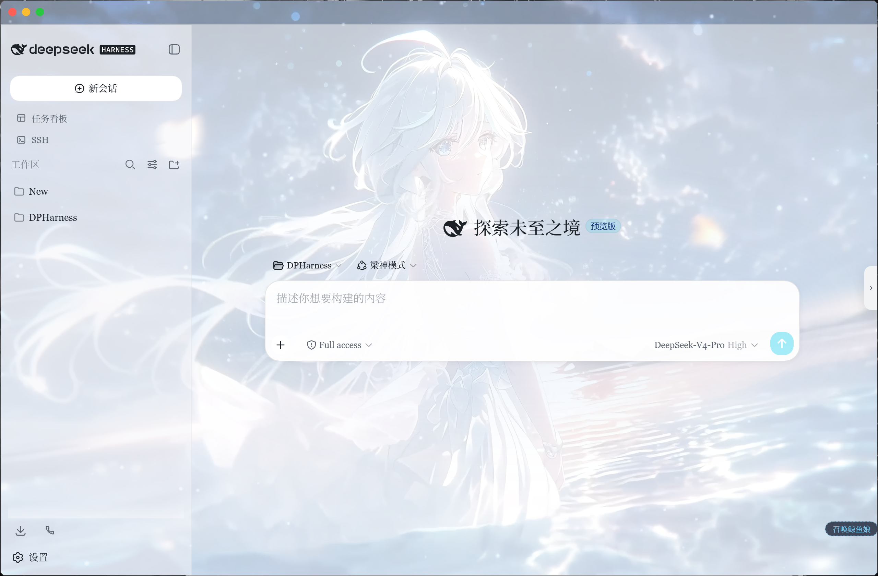The image size is (878, 576).
Task: Click the phone icon in sidebar footer
Action: [50, 530]
